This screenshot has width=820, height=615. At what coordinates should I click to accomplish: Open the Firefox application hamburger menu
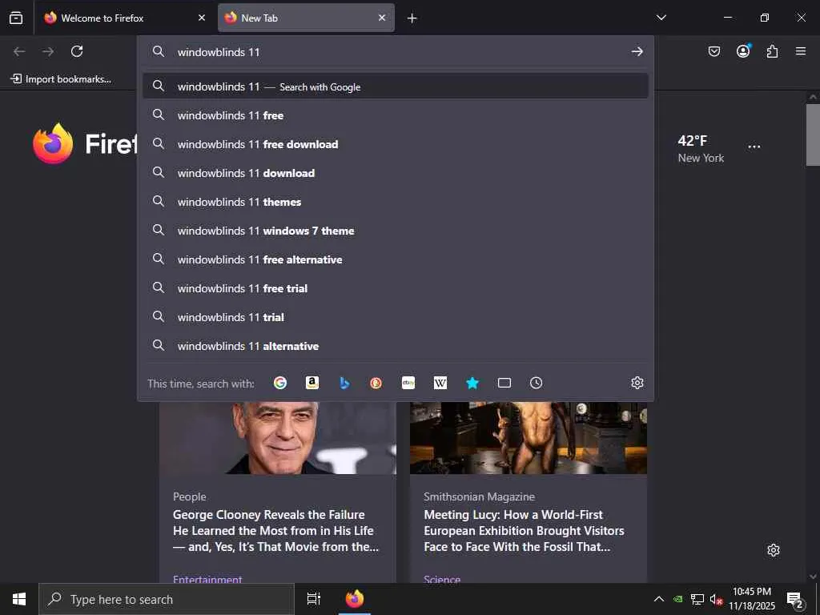801,51
